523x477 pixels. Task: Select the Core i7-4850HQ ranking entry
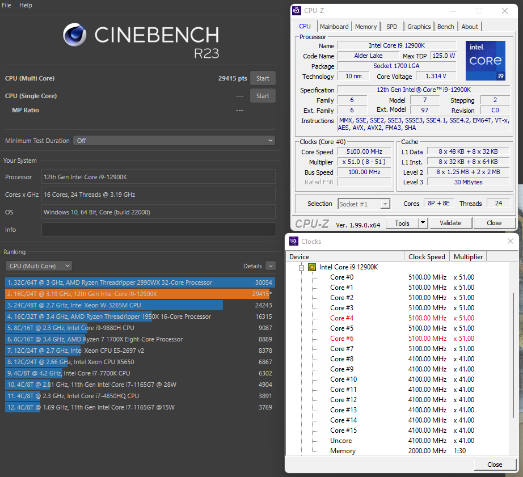(140, 396)
